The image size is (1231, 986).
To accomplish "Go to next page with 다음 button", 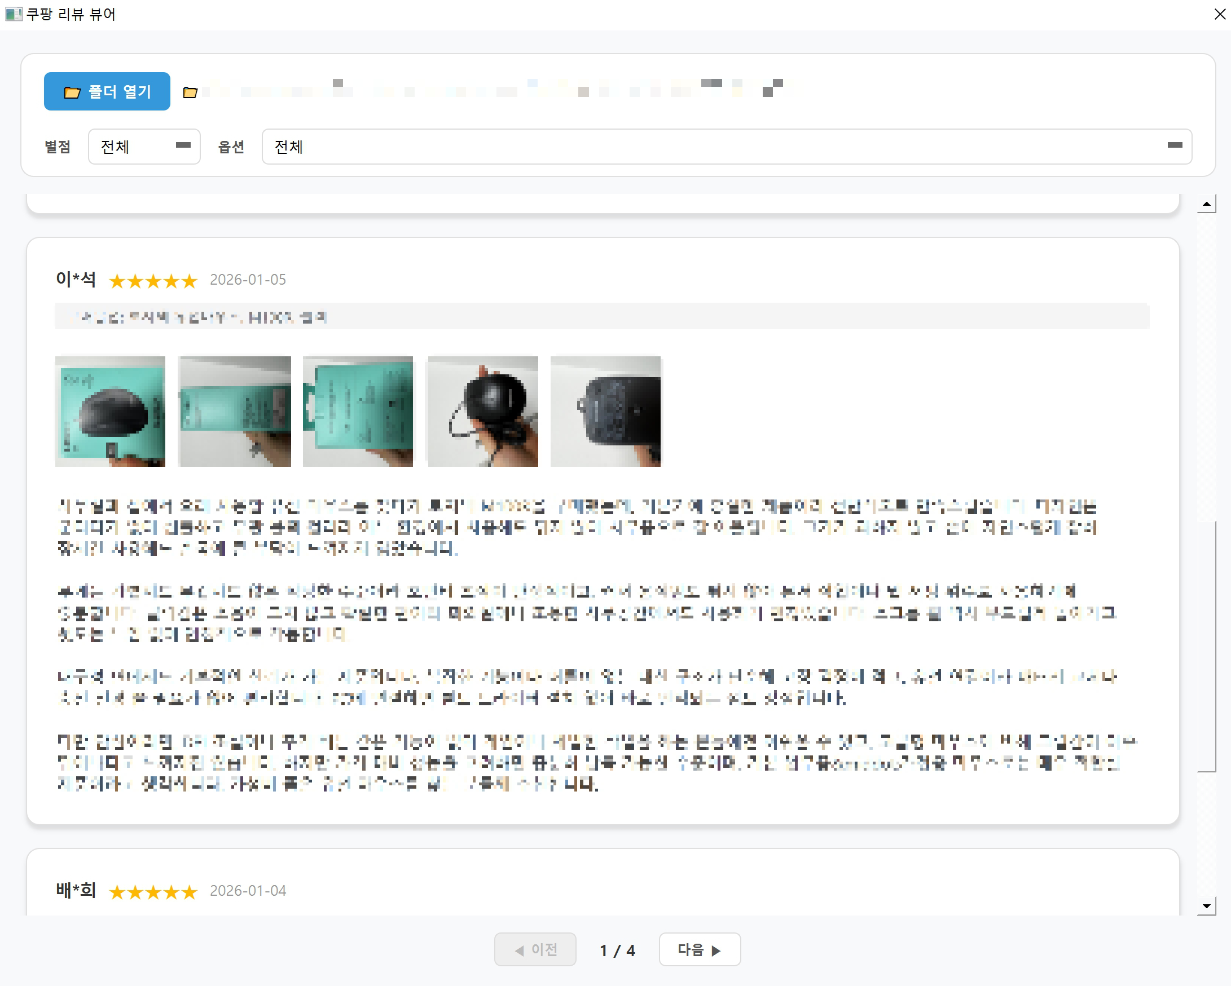I will 700,949.
